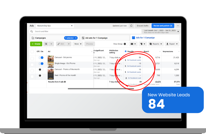The image size is (206, 134).
Task: Check the box for Single Image - Oct Promo
Action: point(32,64)
